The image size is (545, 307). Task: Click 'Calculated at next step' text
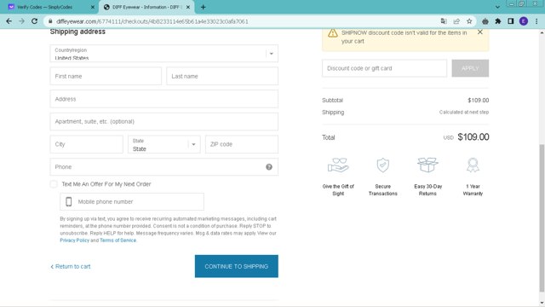point(464,112)
